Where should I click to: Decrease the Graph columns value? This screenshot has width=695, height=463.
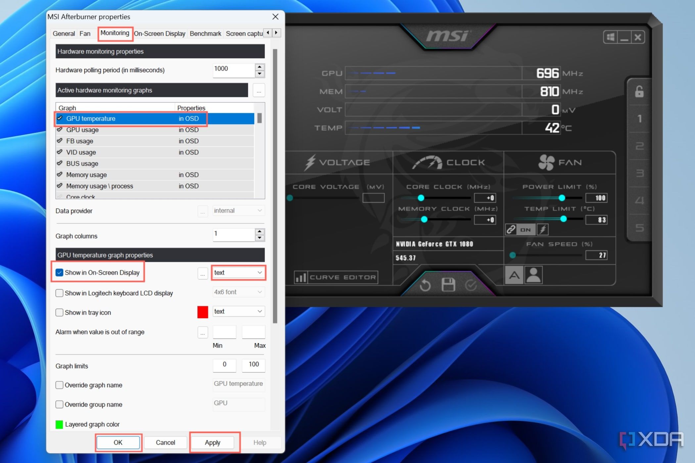[x=260, y=238]
